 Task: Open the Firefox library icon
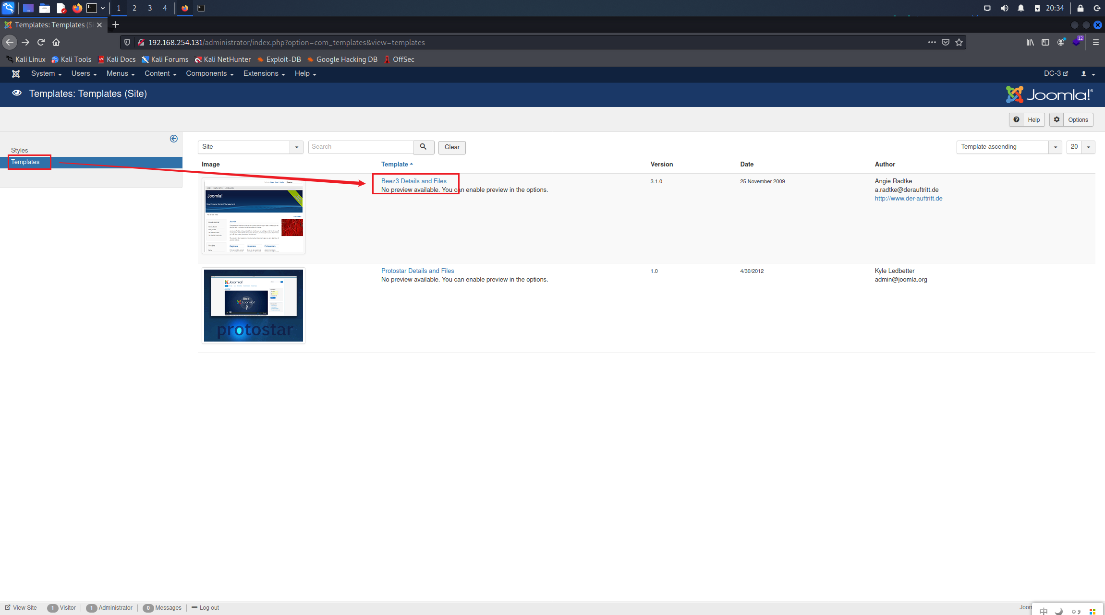click(1030, 42)
